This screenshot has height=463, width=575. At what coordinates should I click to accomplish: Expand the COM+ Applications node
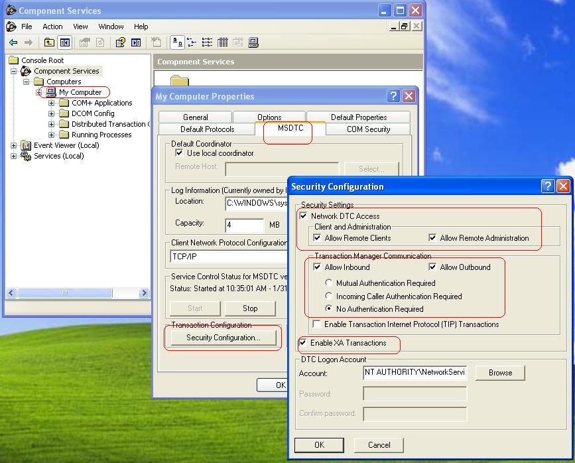click(x=51, y=103)
